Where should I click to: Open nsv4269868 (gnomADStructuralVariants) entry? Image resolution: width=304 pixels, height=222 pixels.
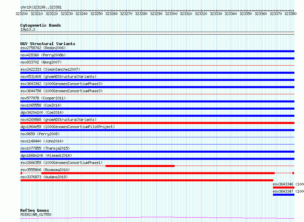58,120
